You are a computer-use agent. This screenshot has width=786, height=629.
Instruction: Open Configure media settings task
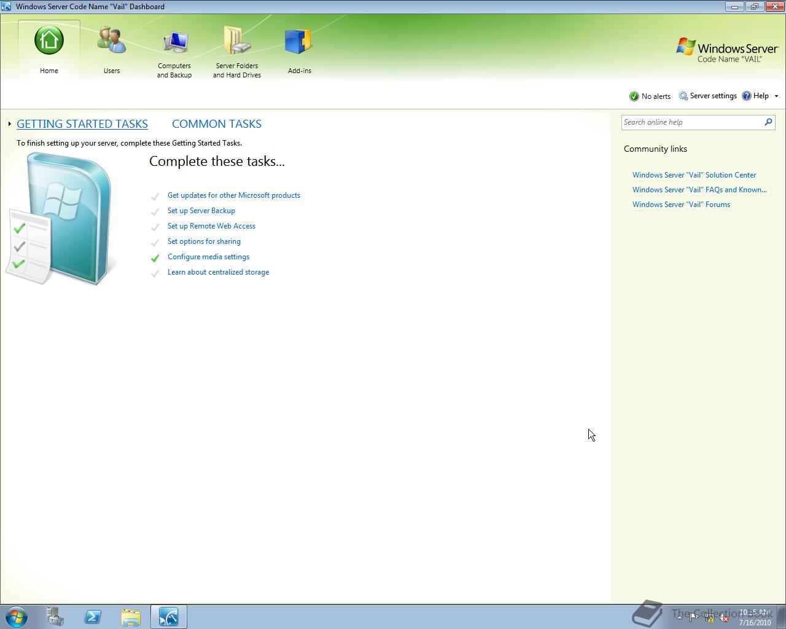pyautogui.click(x=208, y=257)
